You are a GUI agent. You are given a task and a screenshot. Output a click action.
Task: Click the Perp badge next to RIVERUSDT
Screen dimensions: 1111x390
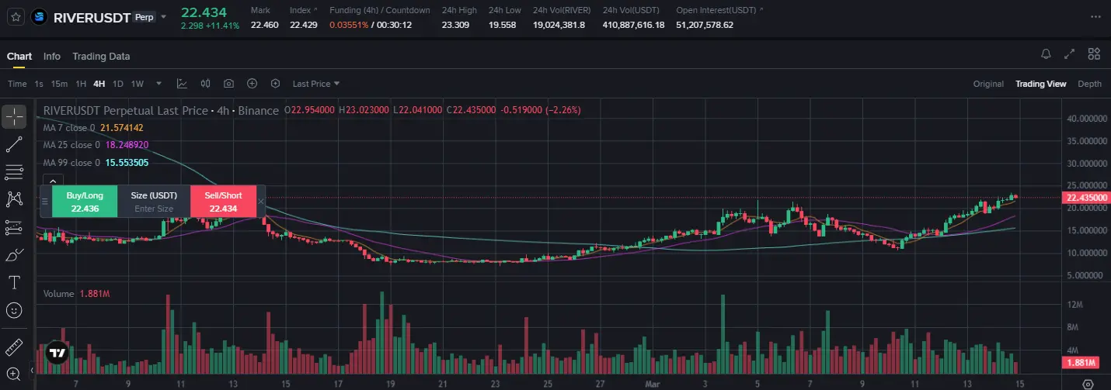[x=145, y=16]
